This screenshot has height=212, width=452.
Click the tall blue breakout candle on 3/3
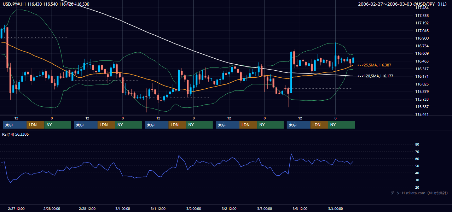click(291, 72)
